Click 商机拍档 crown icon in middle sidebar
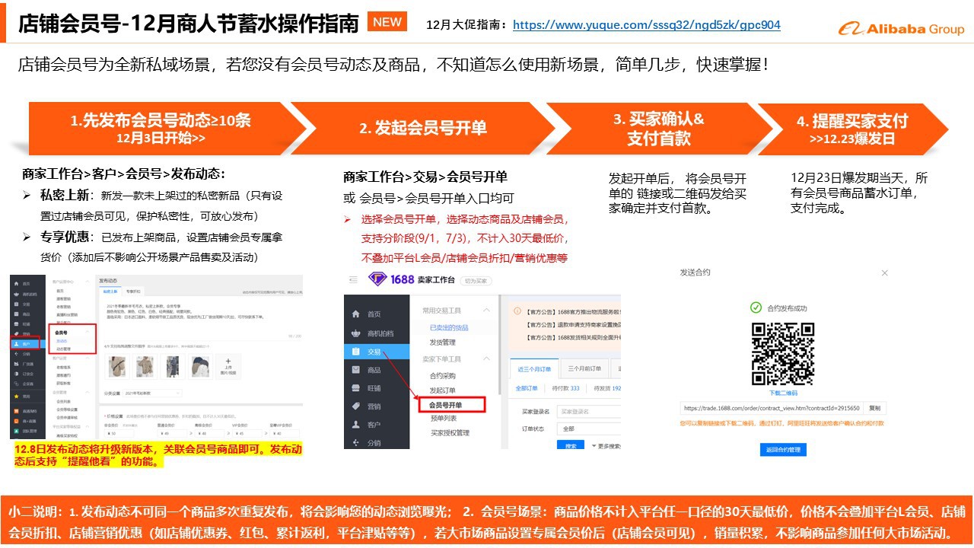This screenshot has width=974, height=548. click(x=355, y=333)
